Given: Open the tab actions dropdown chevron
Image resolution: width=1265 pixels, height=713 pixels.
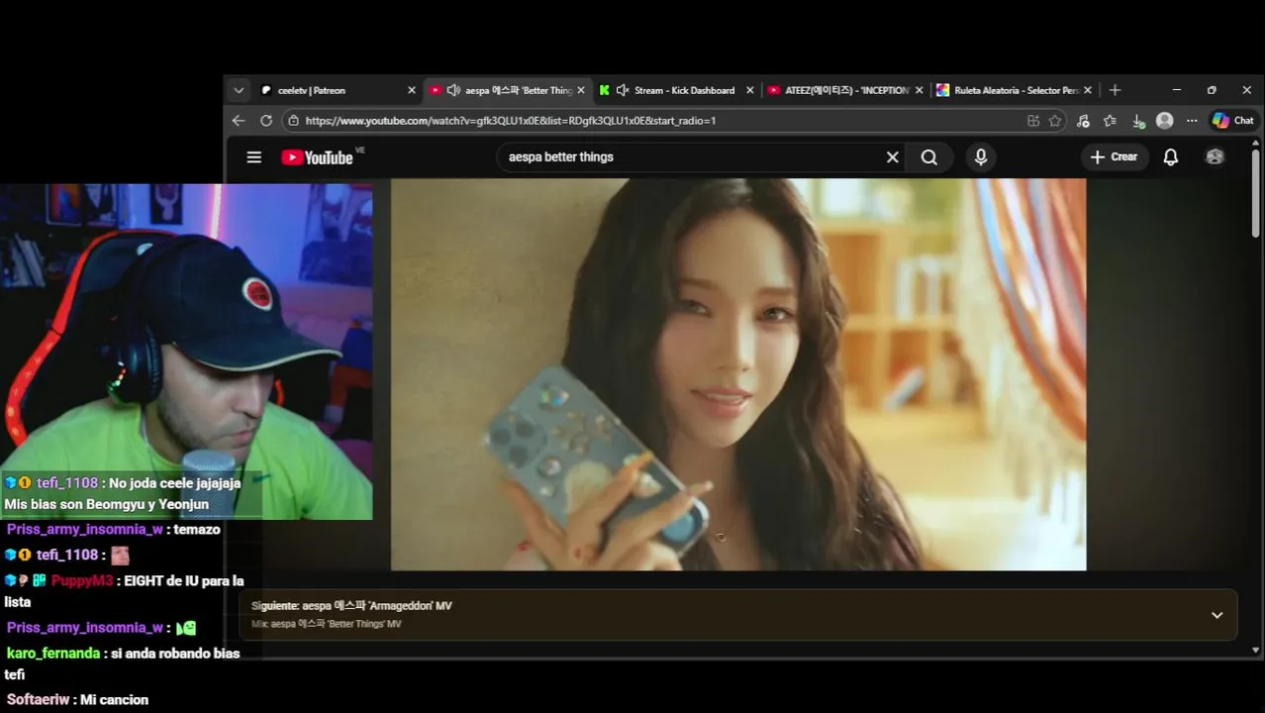Looking at the screenshot, I should point(239,90).
